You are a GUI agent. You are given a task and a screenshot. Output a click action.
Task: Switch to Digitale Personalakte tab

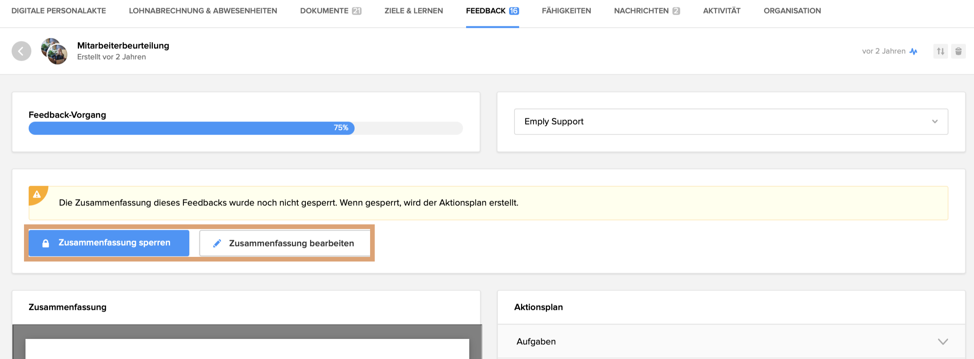59,11
